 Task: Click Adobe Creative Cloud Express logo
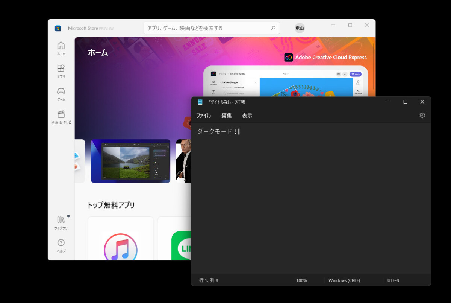289,58
